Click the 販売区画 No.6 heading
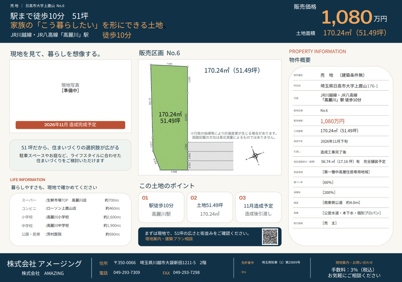Screen dimensions: 402x282 (x=160, y=53)
